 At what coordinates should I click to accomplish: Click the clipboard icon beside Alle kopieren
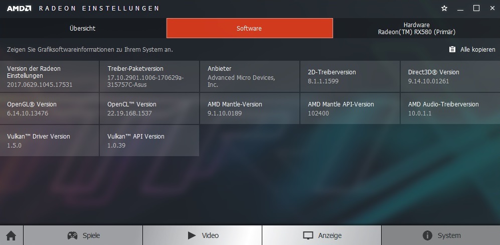452,49
